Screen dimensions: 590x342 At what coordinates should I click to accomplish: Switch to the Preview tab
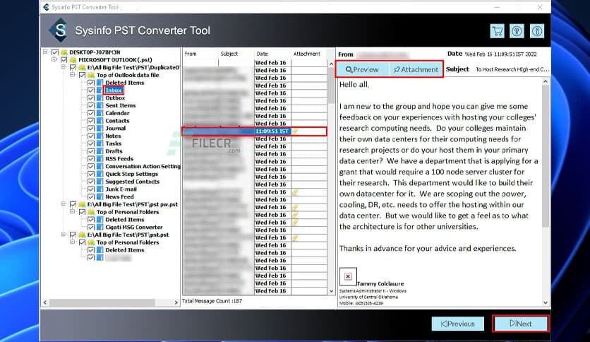click(362, 69)
